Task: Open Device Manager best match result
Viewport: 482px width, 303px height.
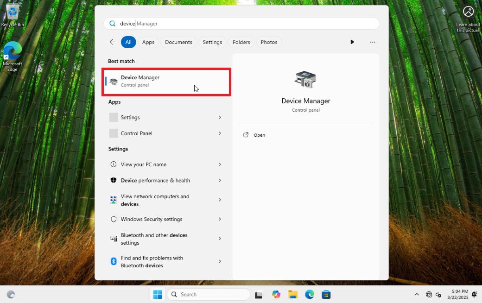Action: point(166,82)
